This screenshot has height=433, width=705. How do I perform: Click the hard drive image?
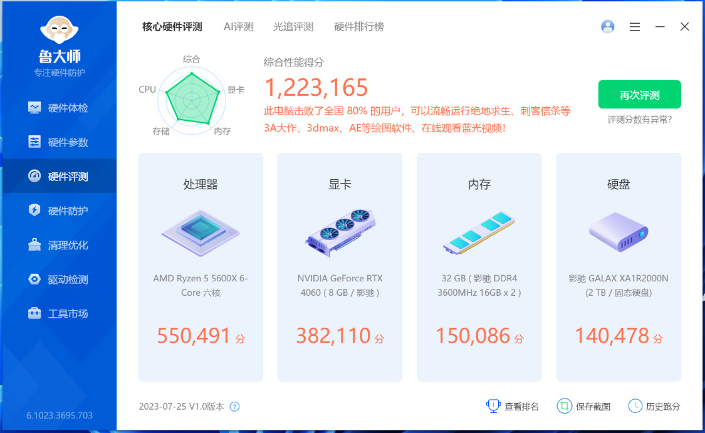click(619, 232)
